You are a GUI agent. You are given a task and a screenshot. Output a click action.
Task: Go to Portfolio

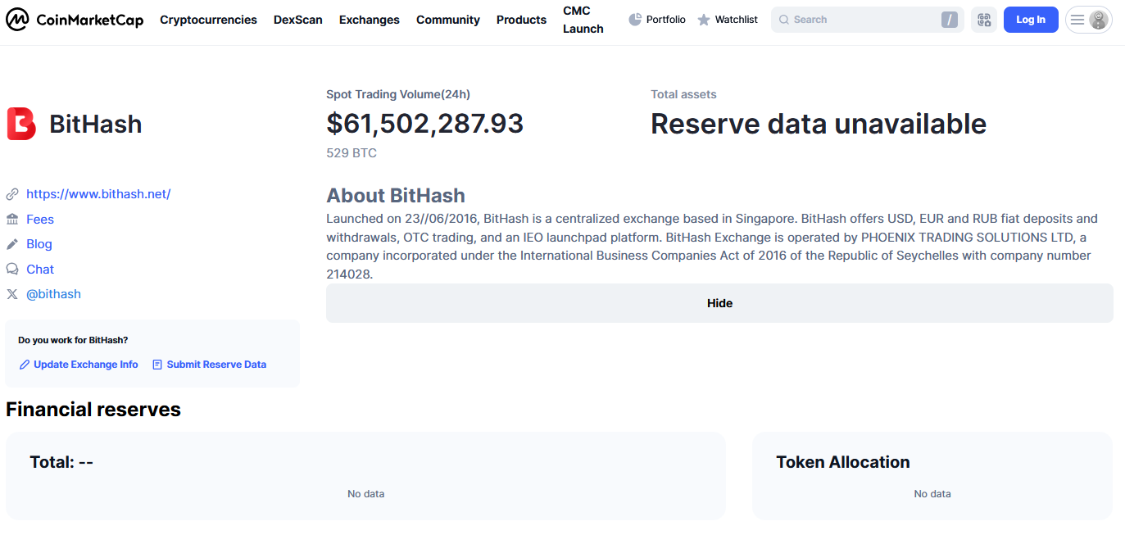(x=657, y=20)
